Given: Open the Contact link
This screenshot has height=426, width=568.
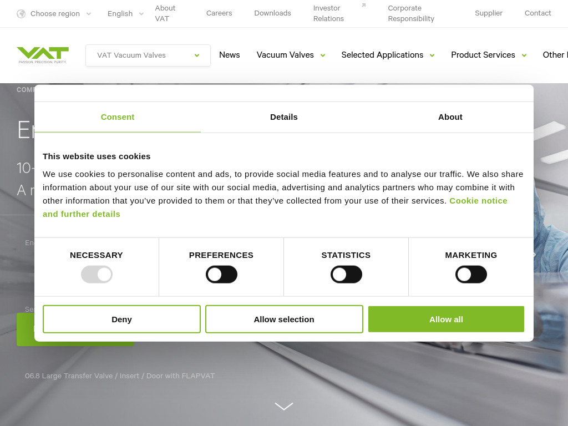Looking at the screenshot, I should coord(537,13).
